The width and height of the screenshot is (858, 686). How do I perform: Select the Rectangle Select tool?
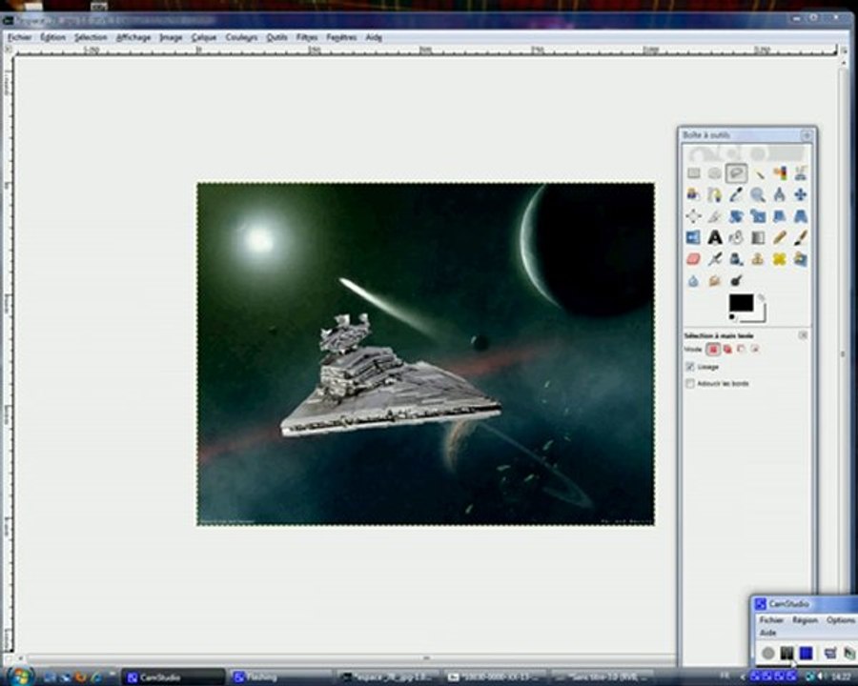tap(693, 173)
